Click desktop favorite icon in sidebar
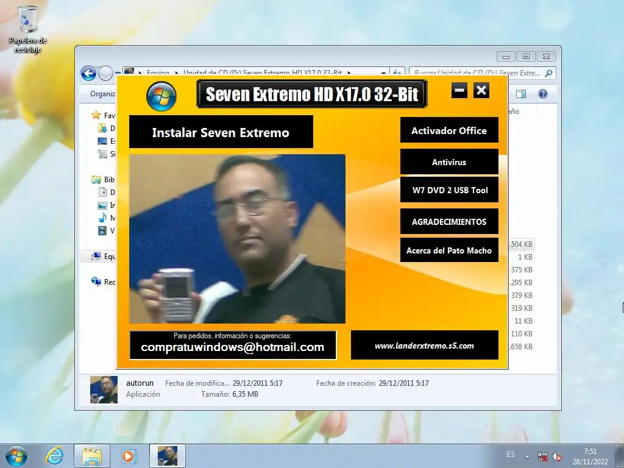Image resolution: width=624 pixels, height=468 pixels. click(x=102, y=141)
